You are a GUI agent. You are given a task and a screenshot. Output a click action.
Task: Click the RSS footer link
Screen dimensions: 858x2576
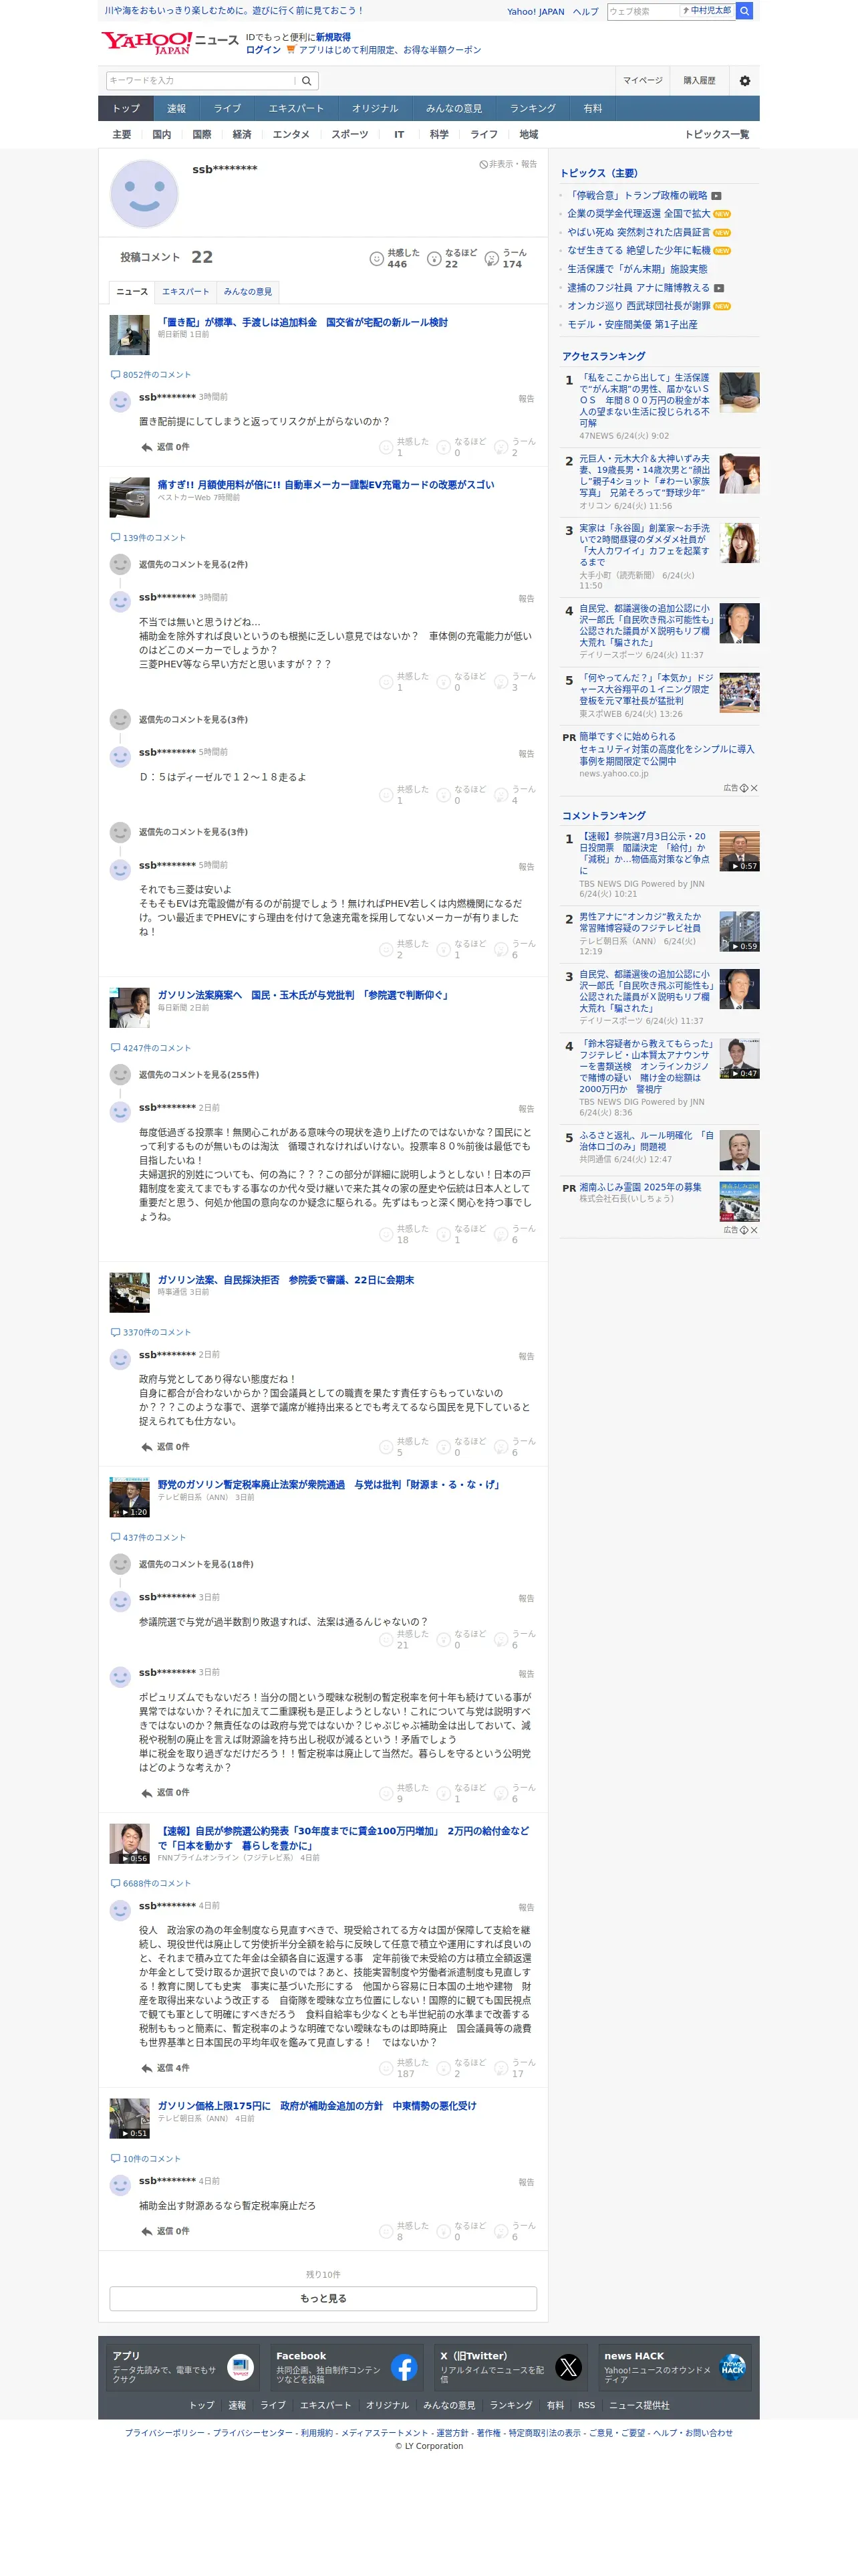click(586, 2405)
